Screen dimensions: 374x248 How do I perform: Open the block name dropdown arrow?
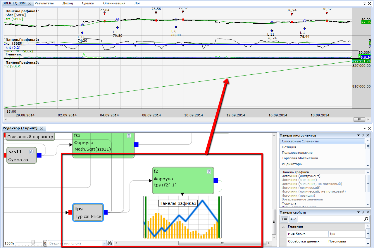point(104,243)
